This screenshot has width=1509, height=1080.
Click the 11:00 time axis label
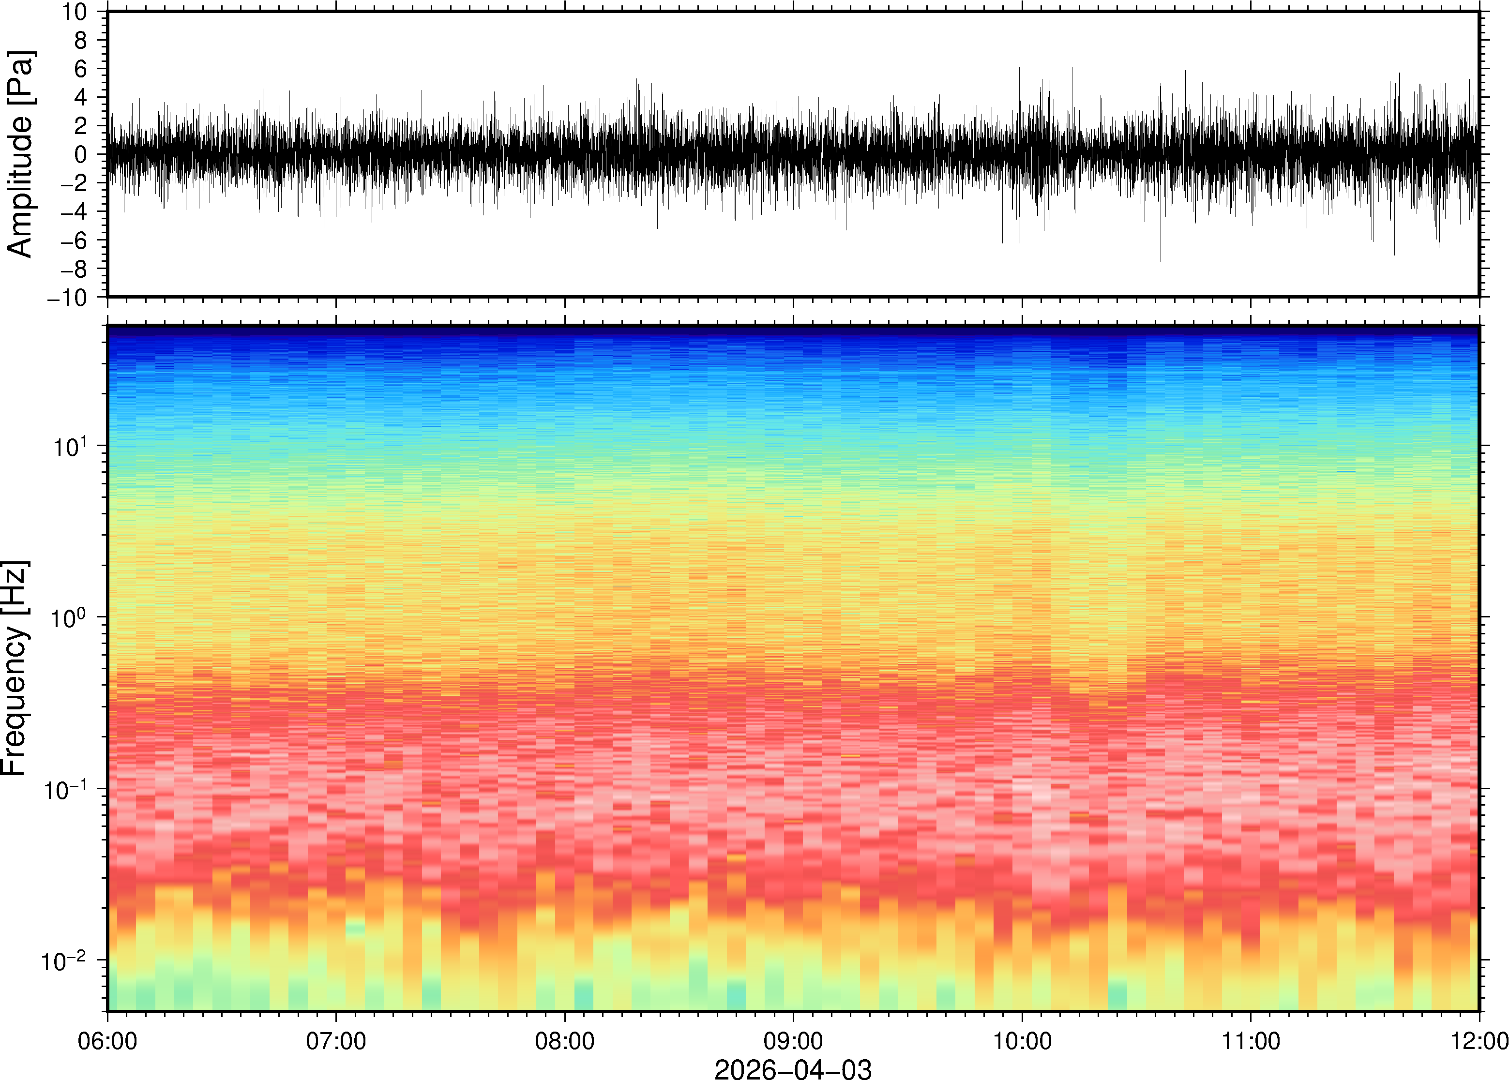pyautogui.click(x=1251, y=1041)
